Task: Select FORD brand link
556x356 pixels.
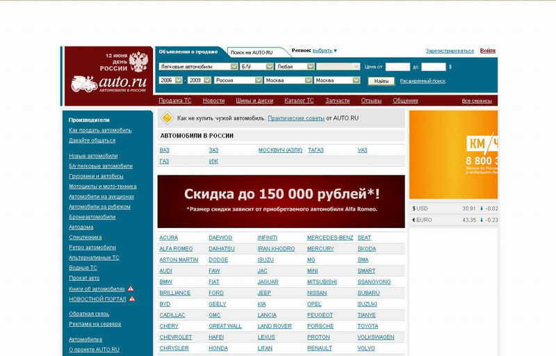Action: click(x=216, y=293)
